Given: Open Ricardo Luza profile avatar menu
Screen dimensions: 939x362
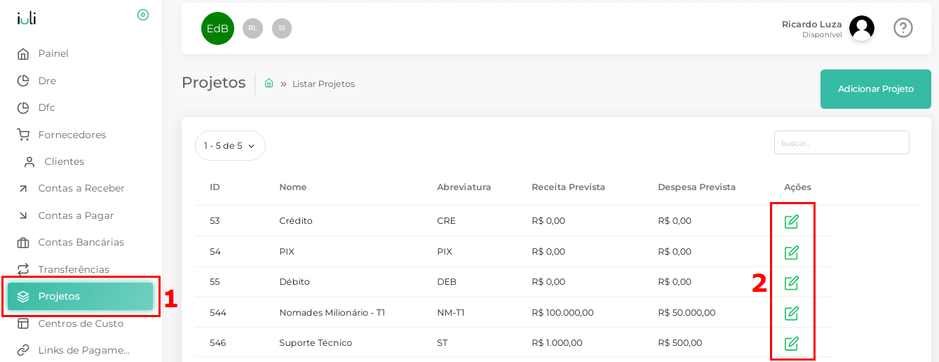Looking at the screenshot, I should (x=861, y=28).
